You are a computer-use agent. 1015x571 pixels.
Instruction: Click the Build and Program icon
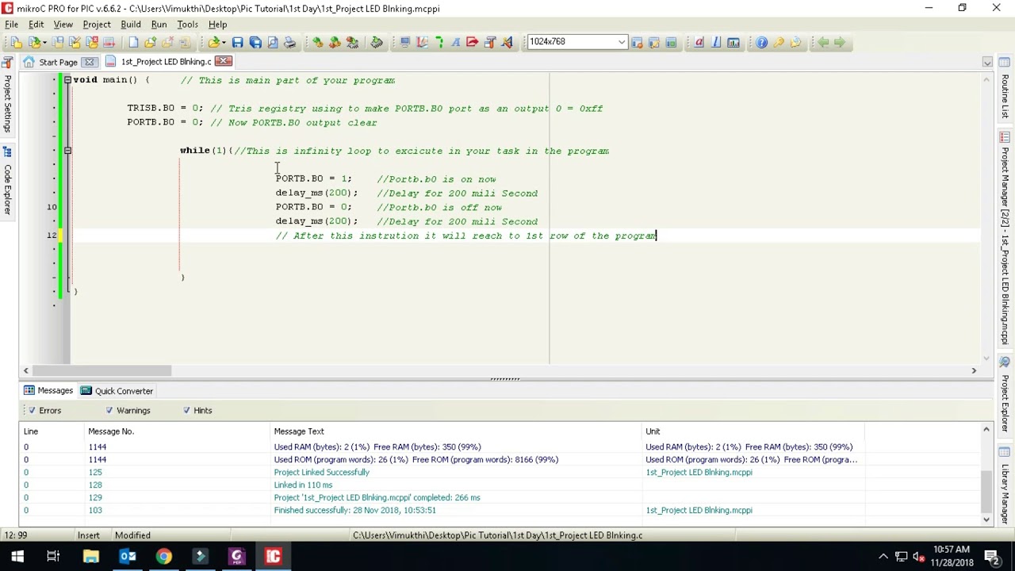352,42
